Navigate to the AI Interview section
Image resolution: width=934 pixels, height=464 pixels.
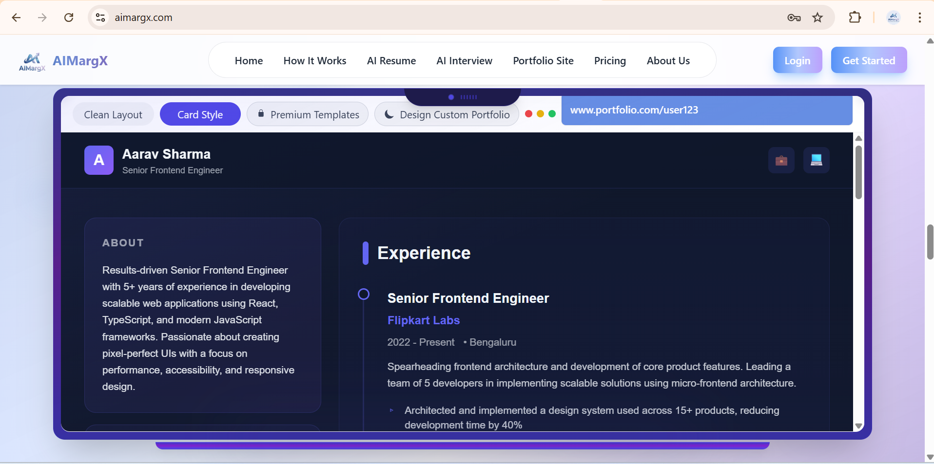tap(464, 60)
